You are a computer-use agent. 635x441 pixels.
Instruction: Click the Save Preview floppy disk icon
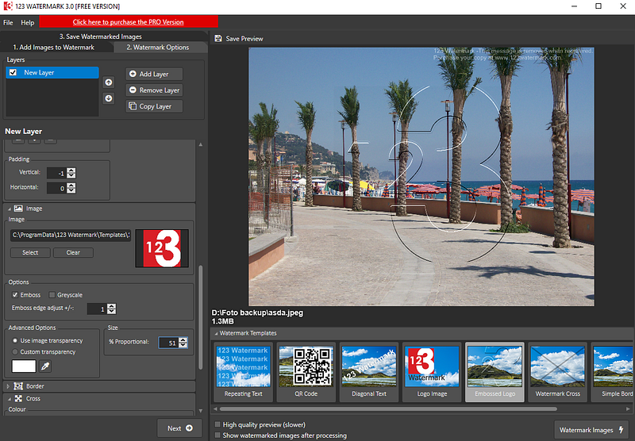point(218,38)
